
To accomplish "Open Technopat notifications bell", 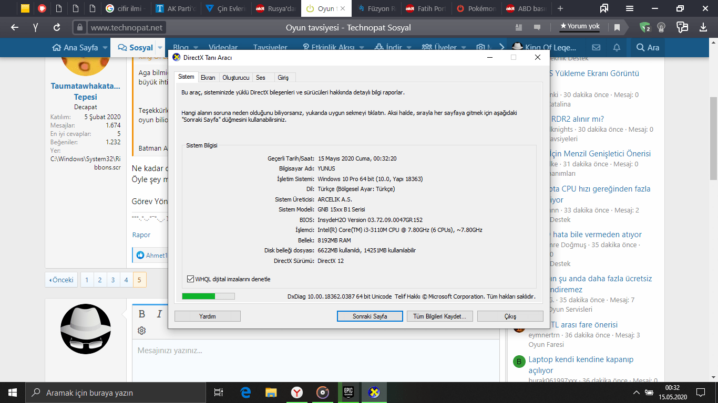I will (x=617, y=47).
